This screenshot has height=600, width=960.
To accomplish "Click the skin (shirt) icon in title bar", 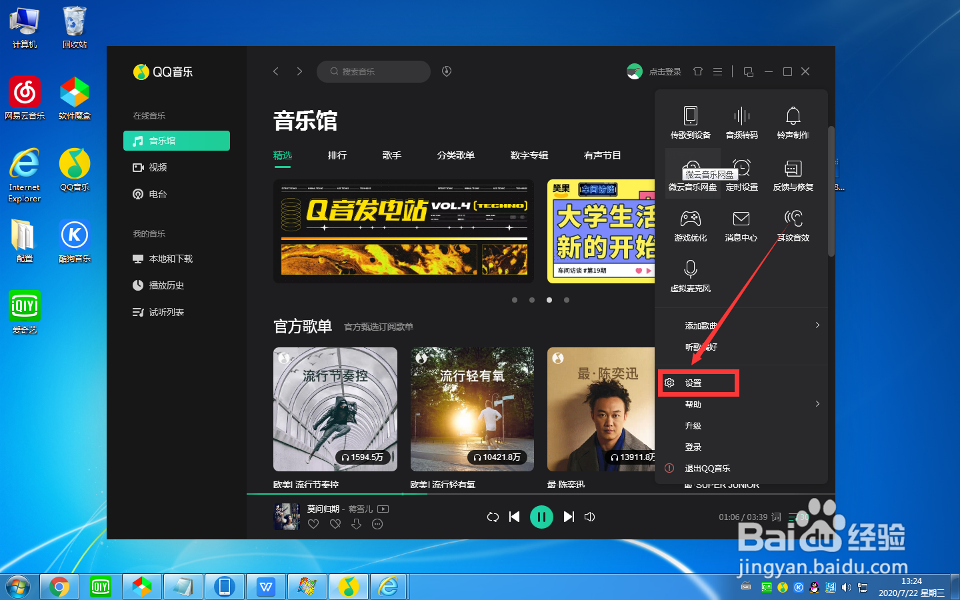I will (698, 71).
